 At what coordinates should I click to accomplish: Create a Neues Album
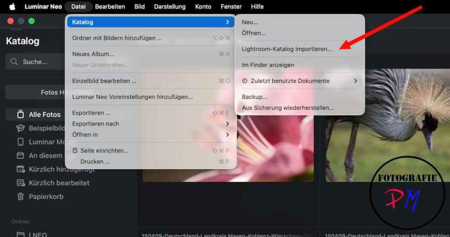tap(151, 54)
